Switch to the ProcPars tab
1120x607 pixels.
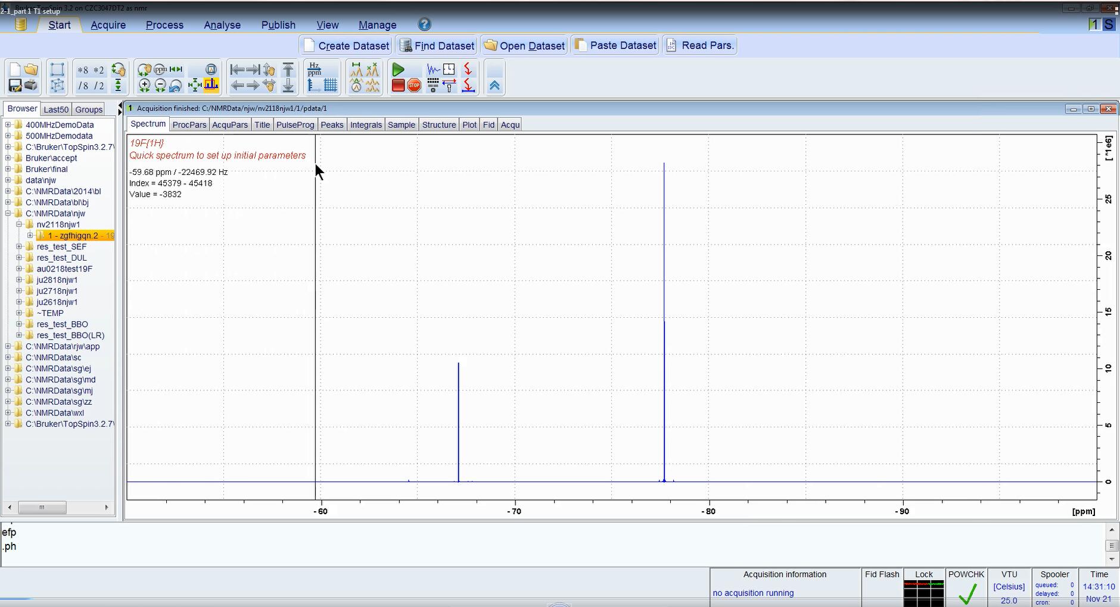pos(189,124)
